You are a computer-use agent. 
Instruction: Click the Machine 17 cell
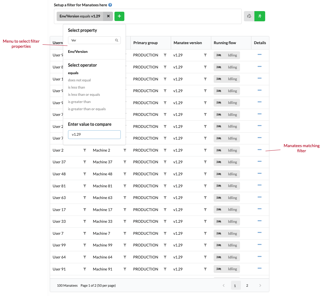(102, 210)
